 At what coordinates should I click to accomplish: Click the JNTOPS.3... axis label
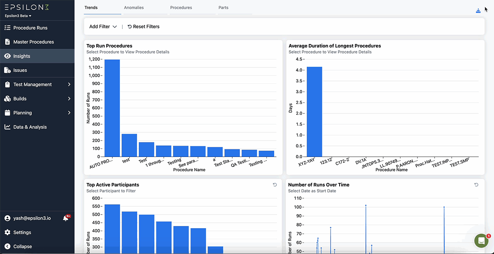[x=372, y=164]
